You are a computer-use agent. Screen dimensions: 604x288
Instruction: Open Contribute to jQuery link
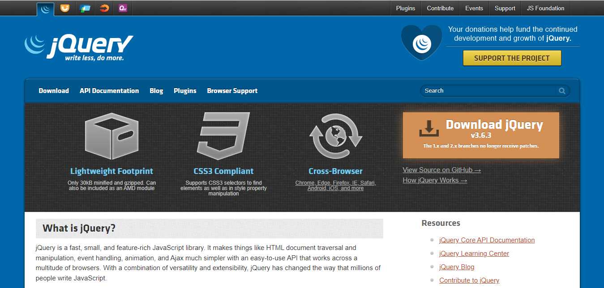click(x=469, y=280)
